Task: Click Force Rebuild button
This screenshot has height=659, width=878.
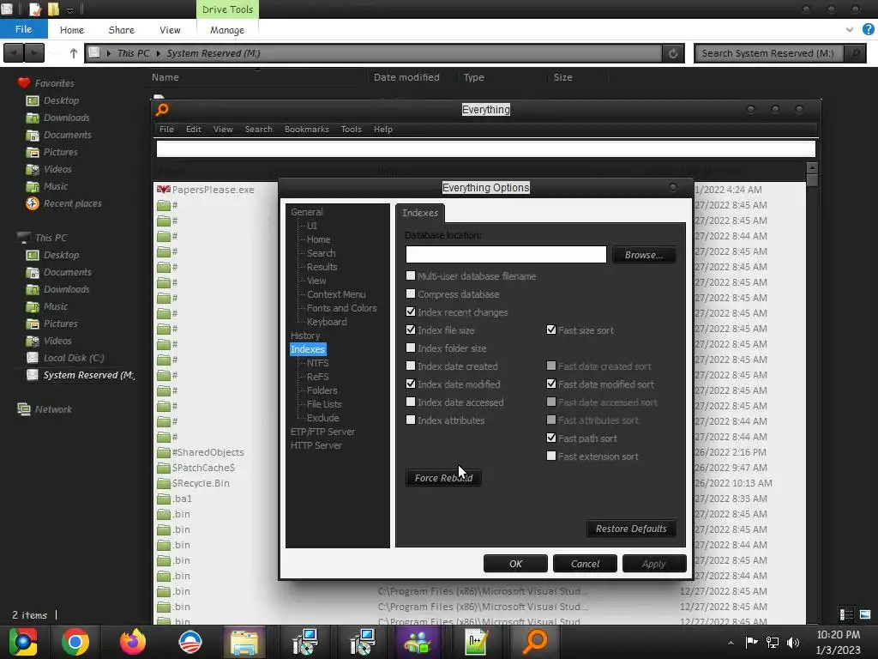Action: click(443, 478)
